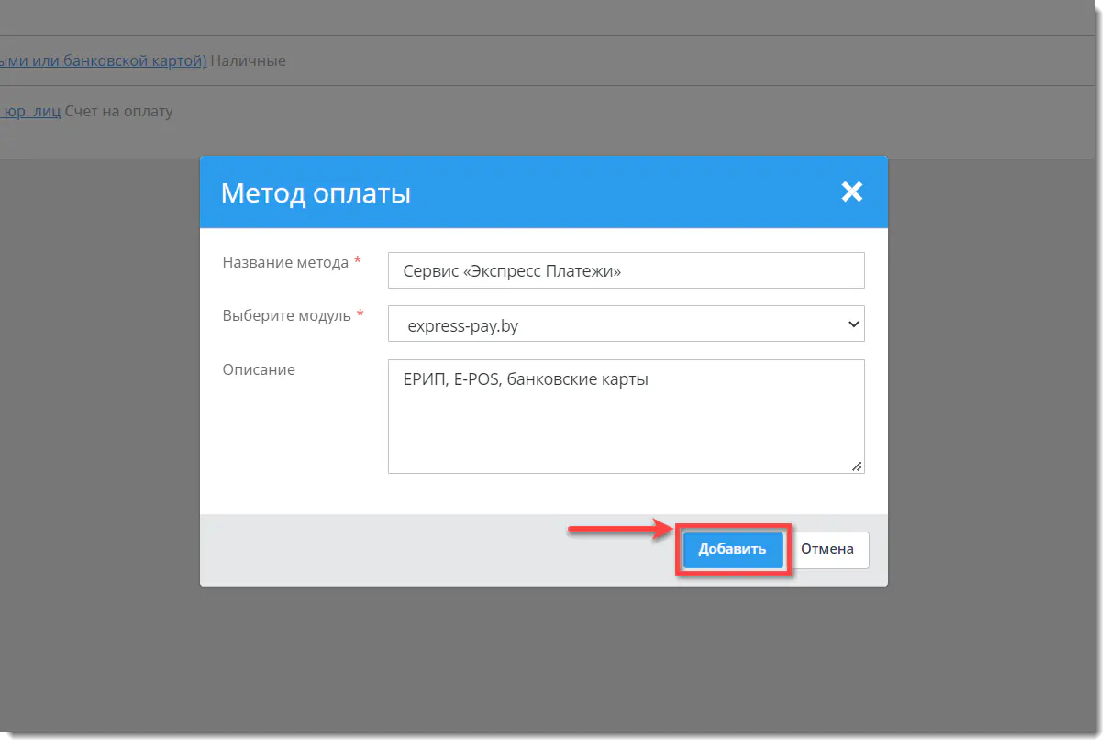
Task: Click the юр. лиц link
Action: click(30, 111)
